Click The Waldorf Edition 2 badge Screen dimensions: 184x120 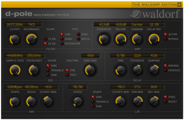(156, 4)
